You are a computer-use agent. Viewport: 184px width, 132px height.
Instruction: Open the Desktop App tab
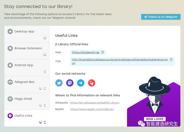(27, 34)
